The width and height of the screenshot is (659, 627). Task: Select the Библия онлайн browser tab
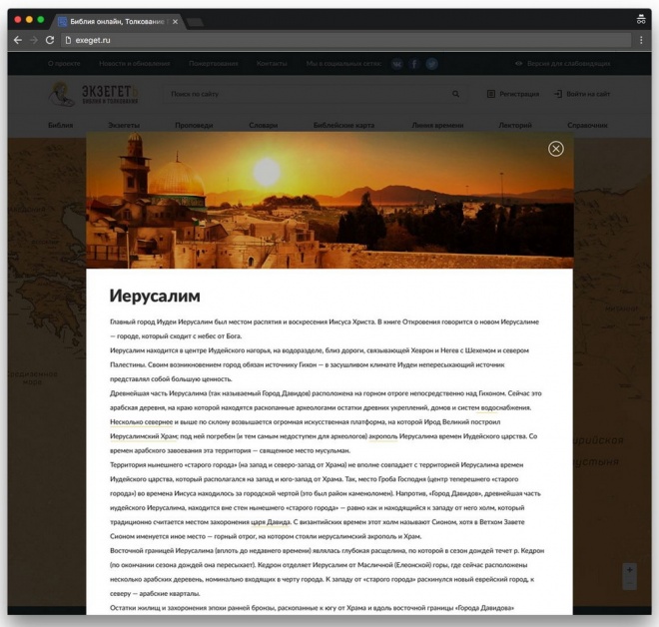click(117, 21)
